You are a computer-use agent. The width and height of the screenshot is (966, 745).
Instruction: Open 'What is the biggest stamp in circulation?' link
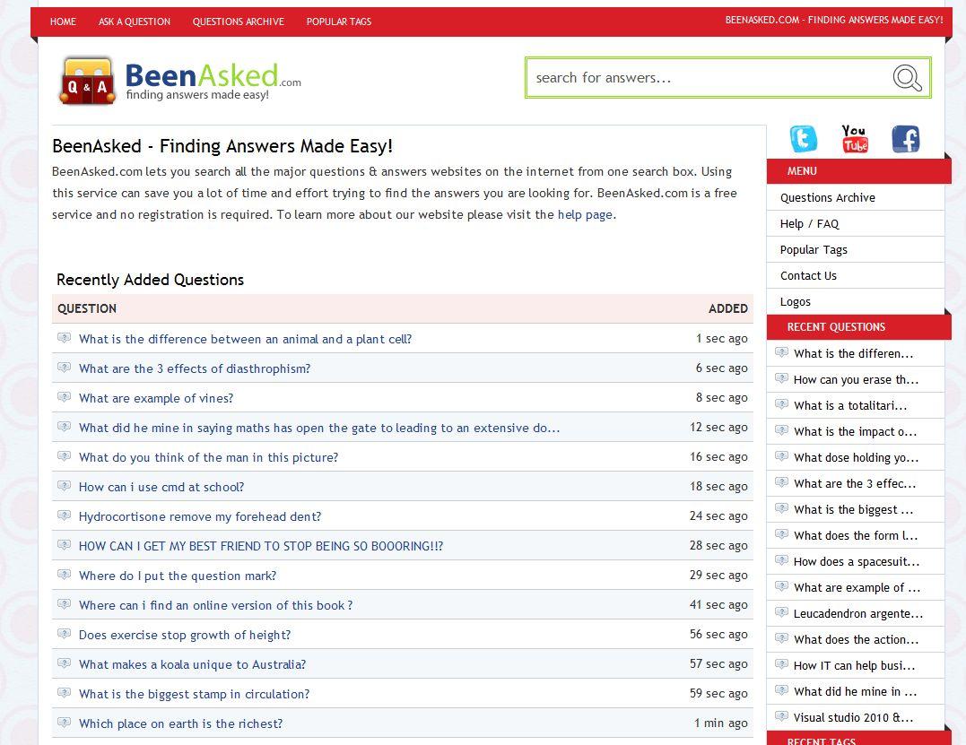point(194,694)
